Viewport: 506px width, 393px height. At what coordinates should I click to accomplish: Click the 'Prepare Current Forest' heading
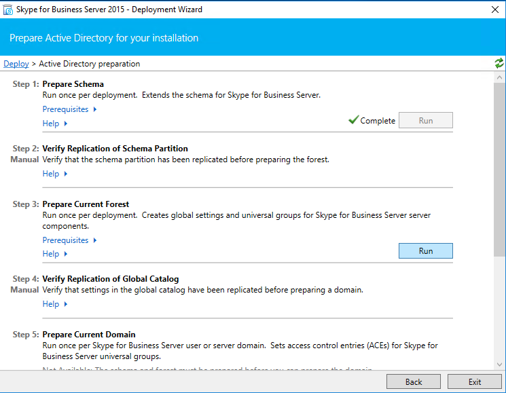pyautogui.click(x=86, y=204)
